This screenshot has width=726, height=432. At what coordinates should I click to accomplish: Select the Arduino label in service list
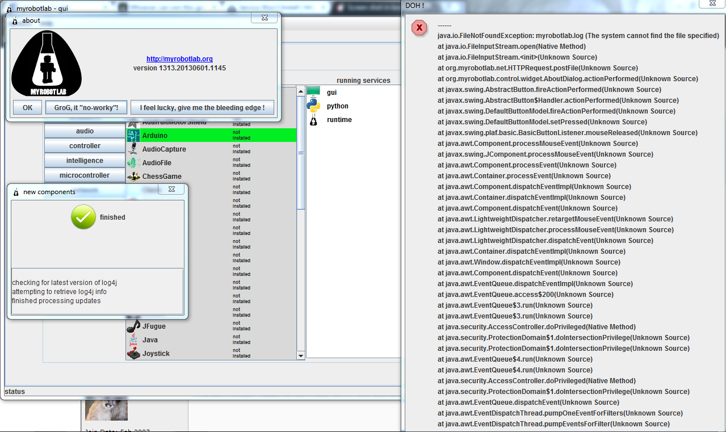click(x=155, y=136)
